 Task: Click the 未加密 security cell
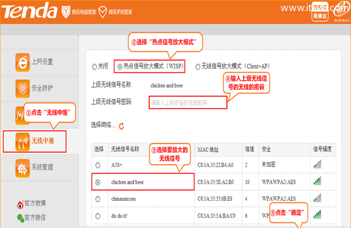[269, 164]
